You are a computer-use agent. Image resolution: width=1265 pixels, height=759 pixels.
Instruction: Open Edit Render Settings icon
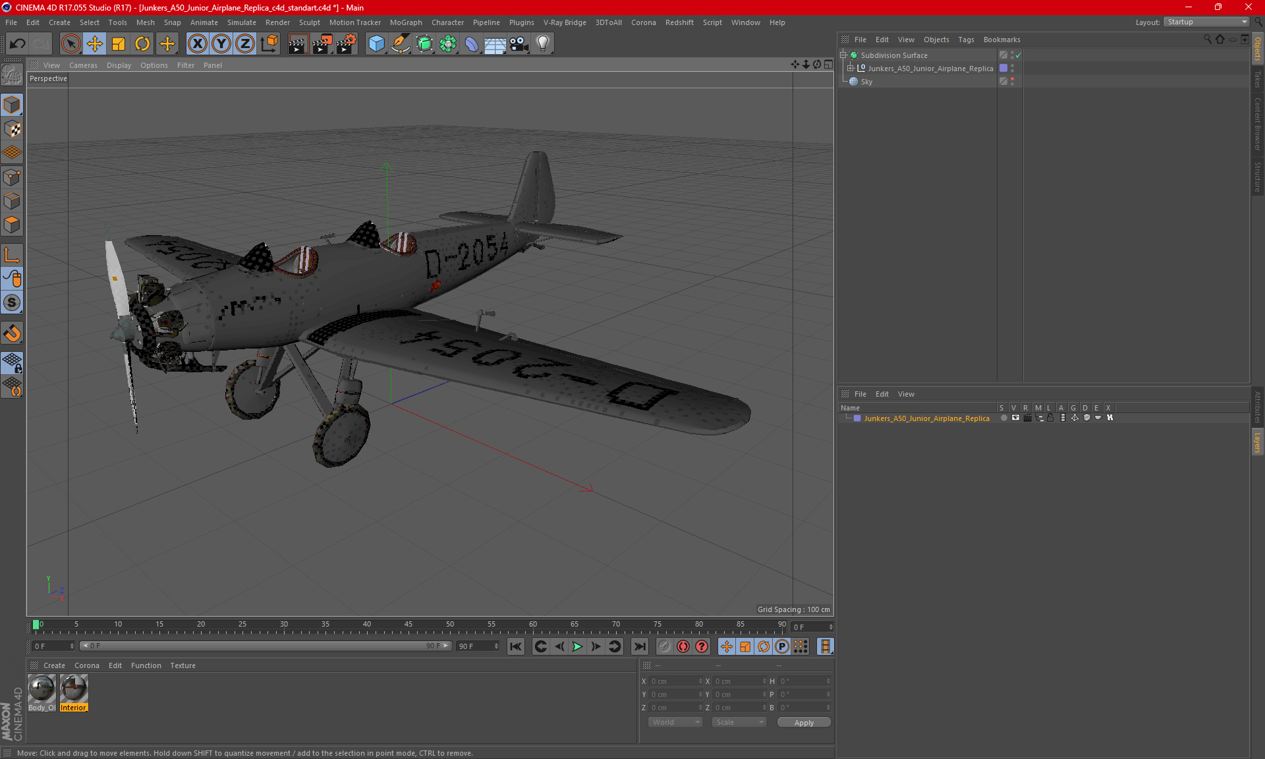tap(347, 44)
